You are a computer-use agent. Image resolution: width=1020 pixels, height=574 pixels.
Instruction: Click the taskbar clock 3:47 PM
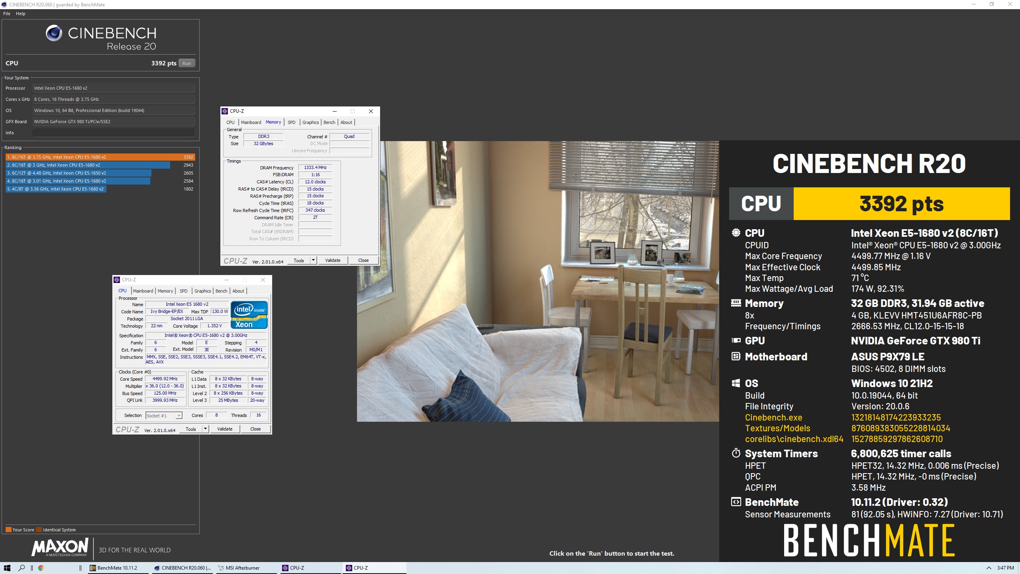[1005, 568]
